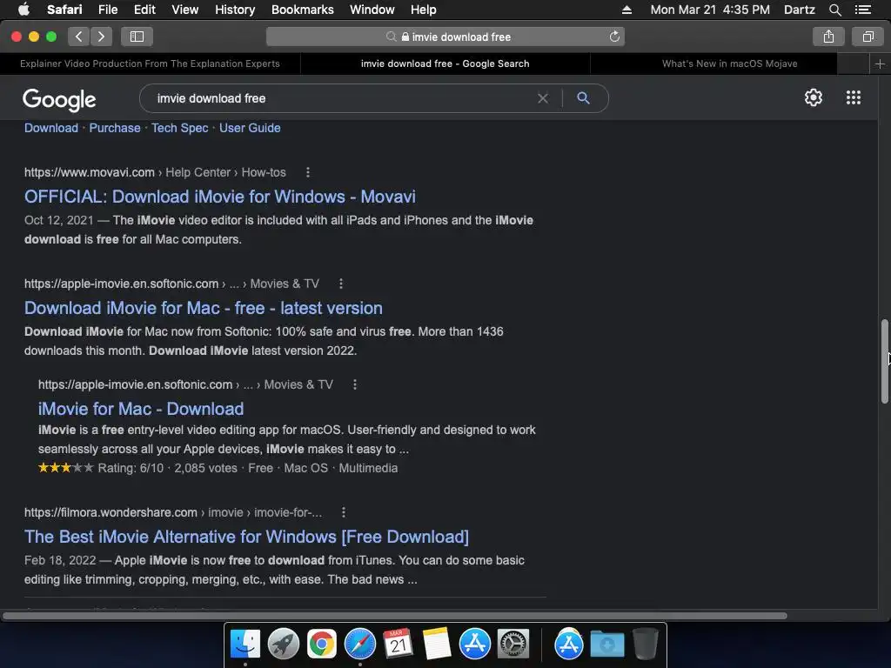Switch to What's New in macOS Mojave tab
Image resolution: width=891 pixels, height=668 pixels.
(730, 63)
